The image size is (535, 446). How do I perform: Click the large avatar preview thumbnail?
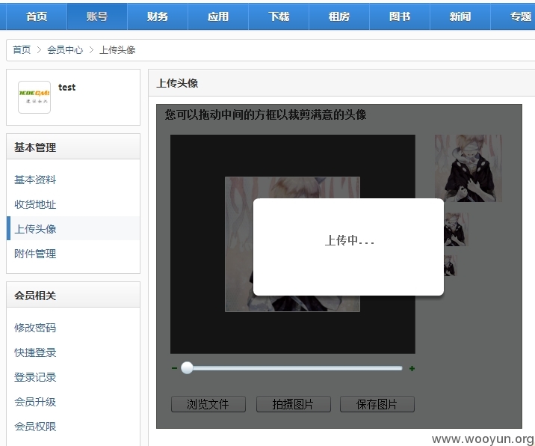pos(468,168)
